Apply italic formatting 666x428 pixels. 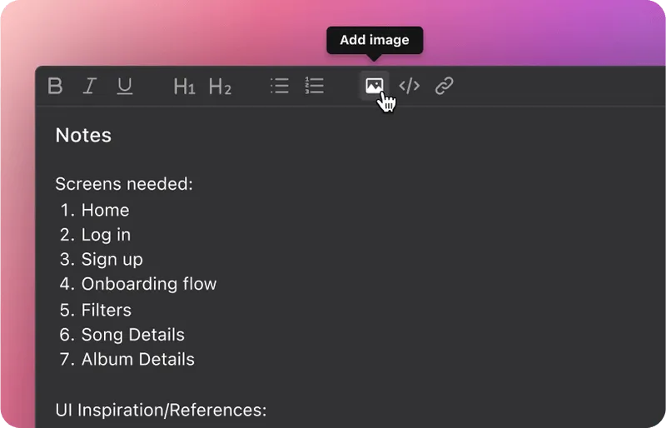click(x=90, y=86)
